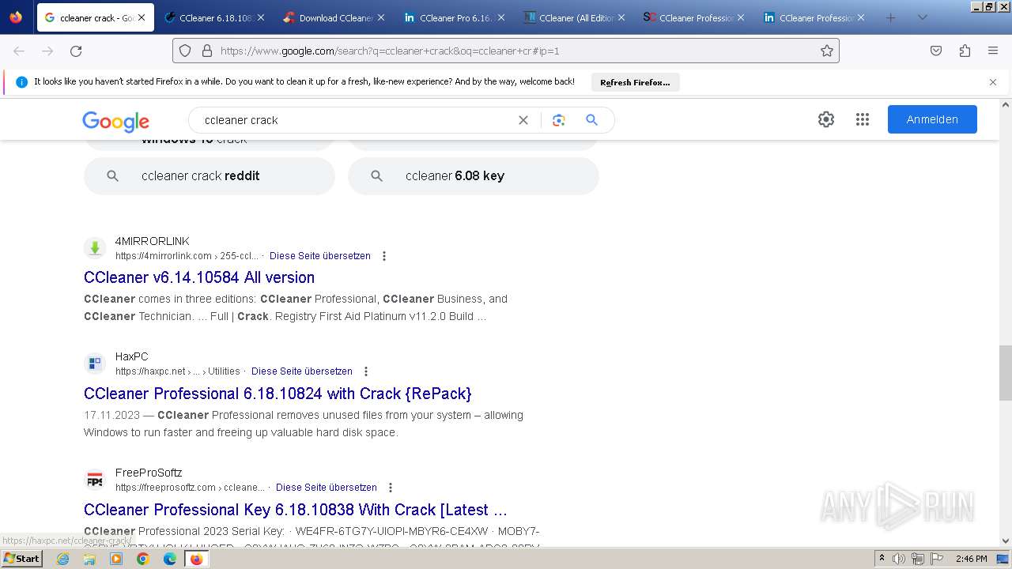
Task: Open a new browser tab
Action: point(891,17)
